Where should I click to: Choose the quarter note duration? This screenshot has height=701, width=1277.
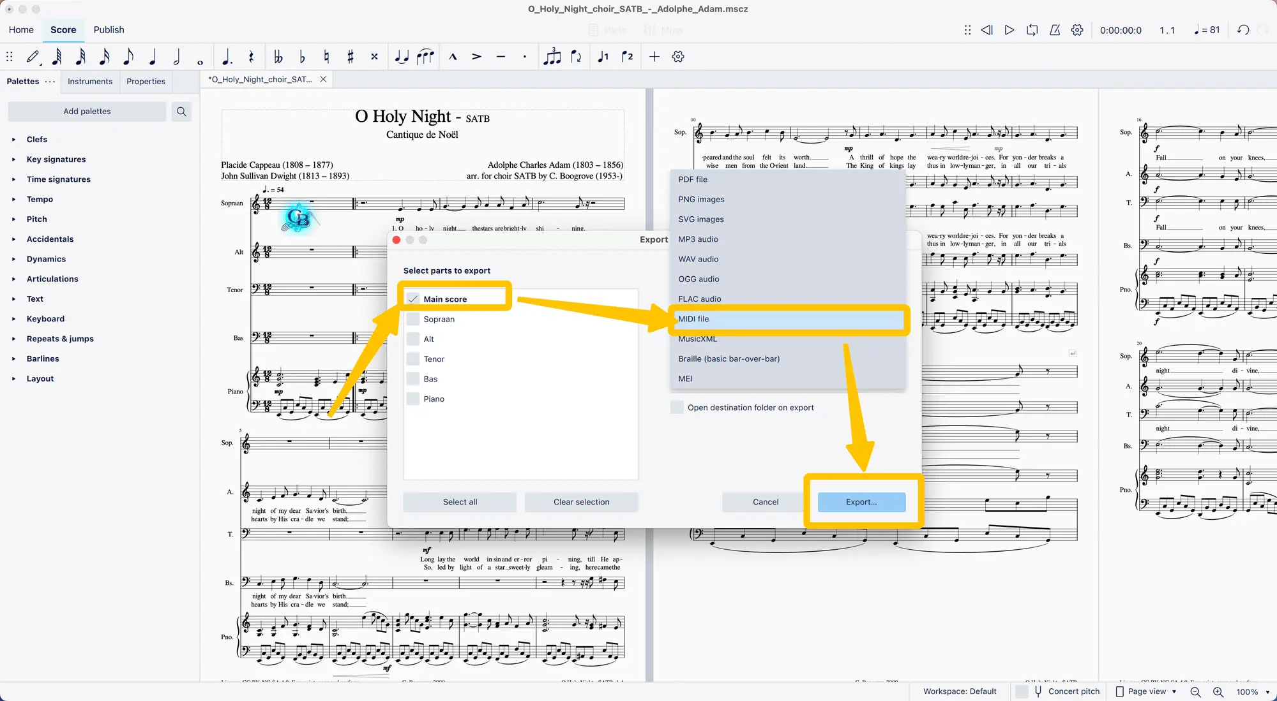click(x=153, y=57)
